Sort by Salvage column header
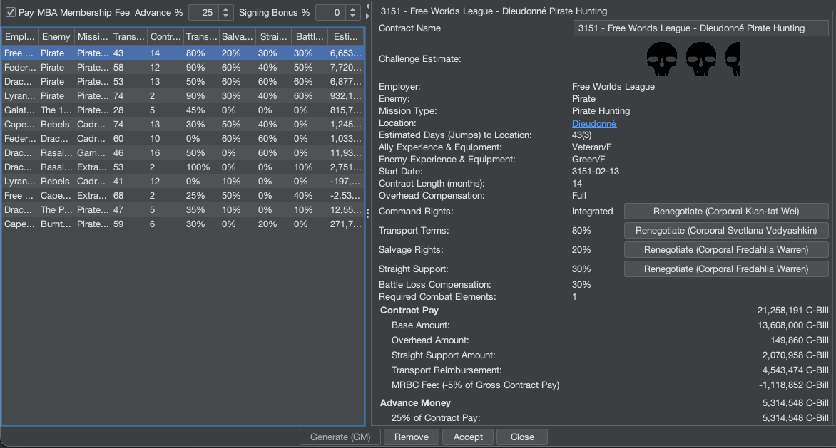This screenshot has width=836, height=448. pyautogui.click(x=237, y=36)
